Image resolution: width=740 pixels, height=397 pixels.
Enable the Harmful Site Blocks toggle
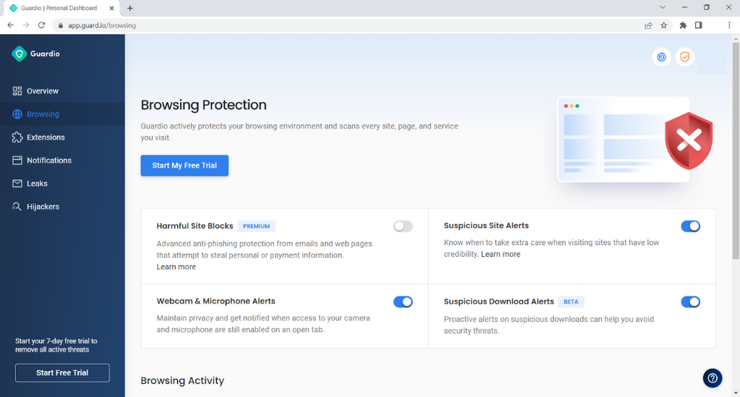[403, 226]
